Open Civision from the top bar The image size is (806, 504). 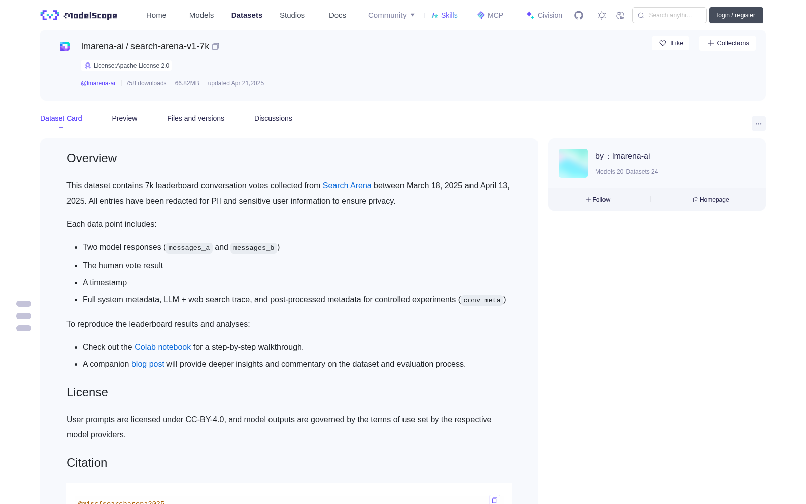544,15
